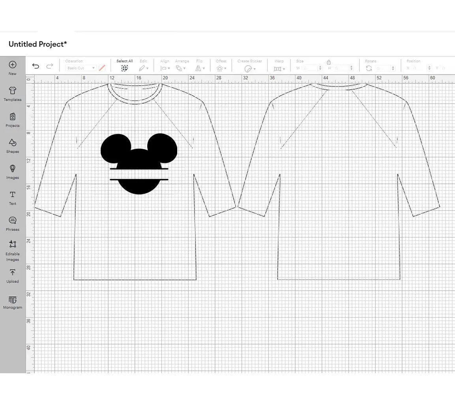Click the Position X stepper arrows

click(429, 68)
